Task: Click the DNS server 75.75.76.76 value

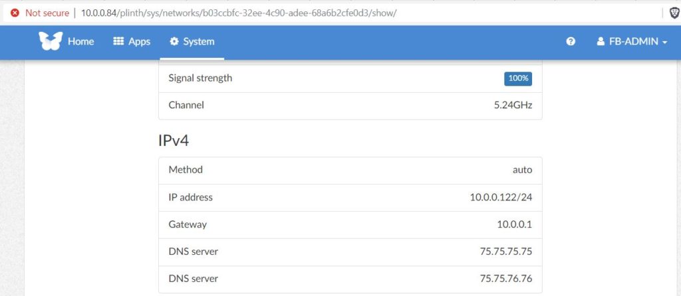Action: [x=506, y=278]
